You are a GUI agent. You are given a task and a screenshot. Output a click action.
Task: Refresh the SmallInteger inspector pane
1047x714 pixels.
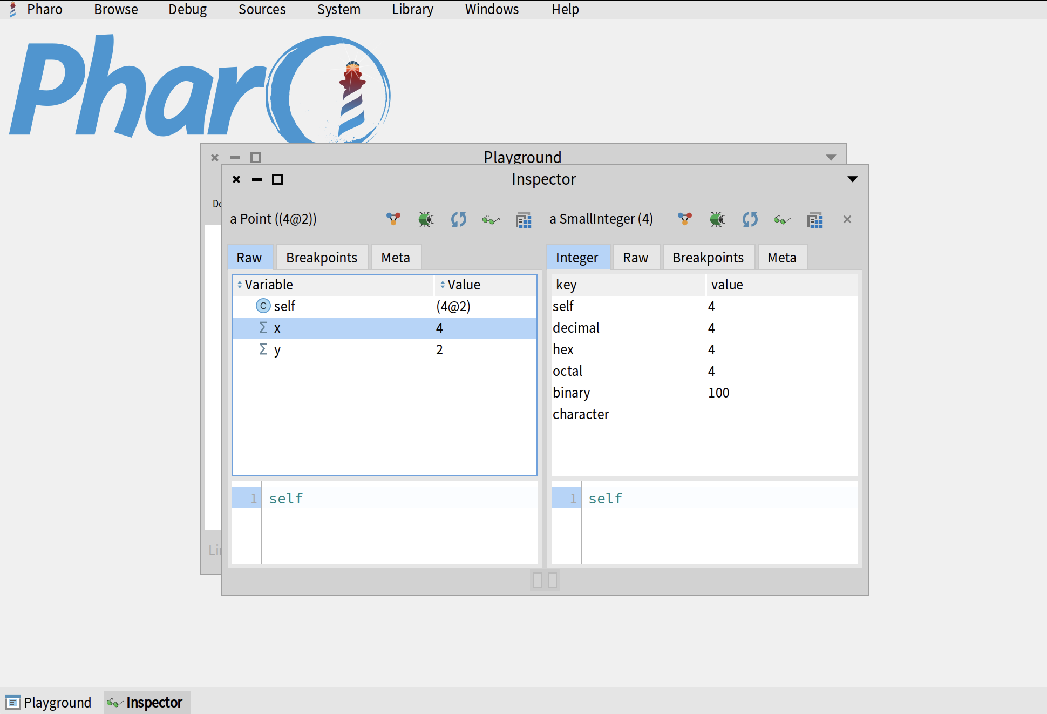pos(750,219)
